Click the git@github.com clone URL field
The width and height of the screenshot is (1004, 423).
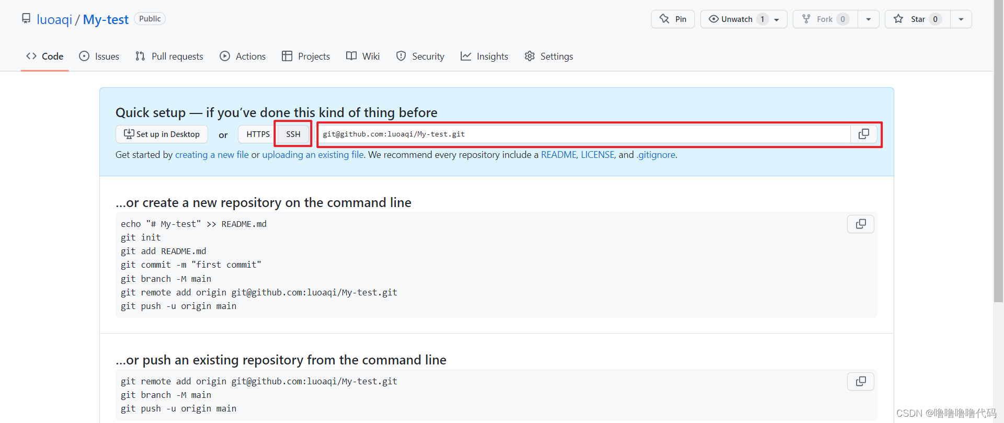585,134
